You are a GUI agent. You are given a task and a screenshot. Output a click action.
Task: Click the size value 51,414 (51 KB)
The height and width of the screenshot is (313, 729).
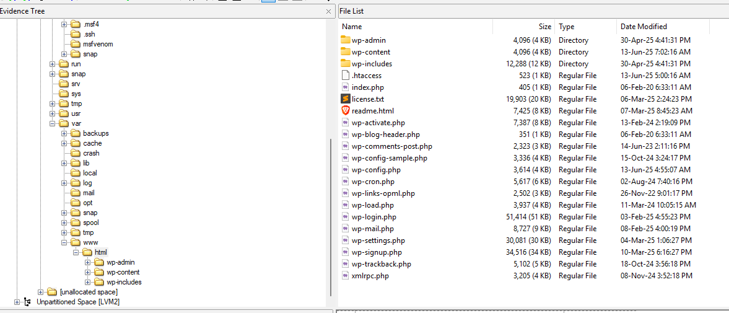pyautogui.click(x=528, y=217)
